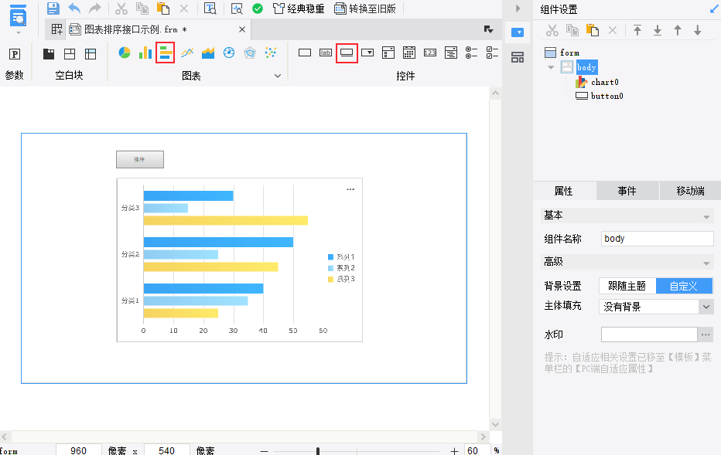
Task: Collapse the body node in component tree
Action: point(551,67)
